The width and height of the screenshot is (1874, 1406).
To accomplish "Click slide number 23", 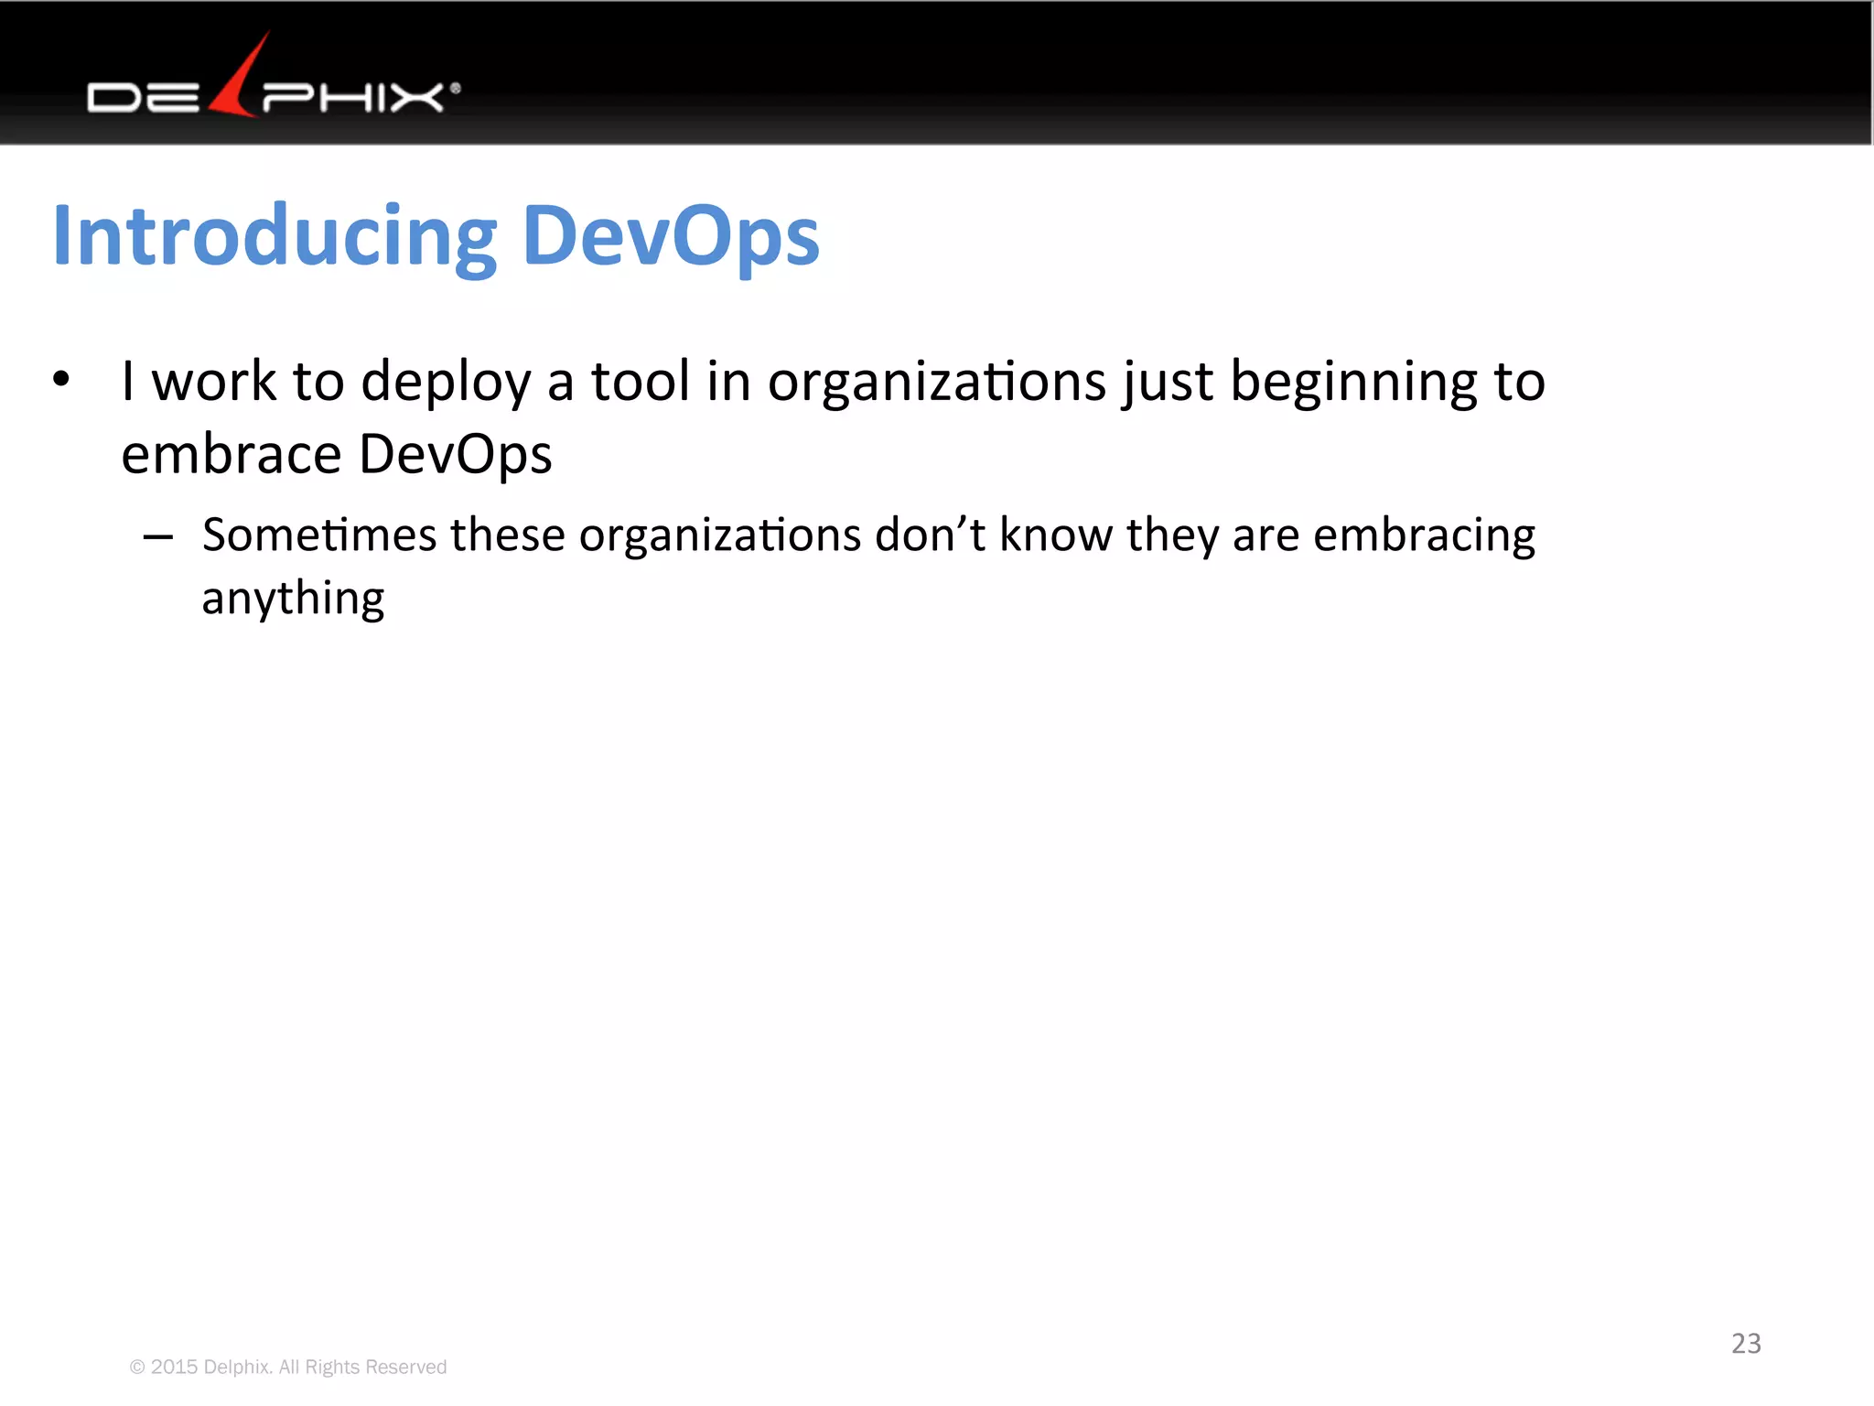I will click(1746, 1343).
